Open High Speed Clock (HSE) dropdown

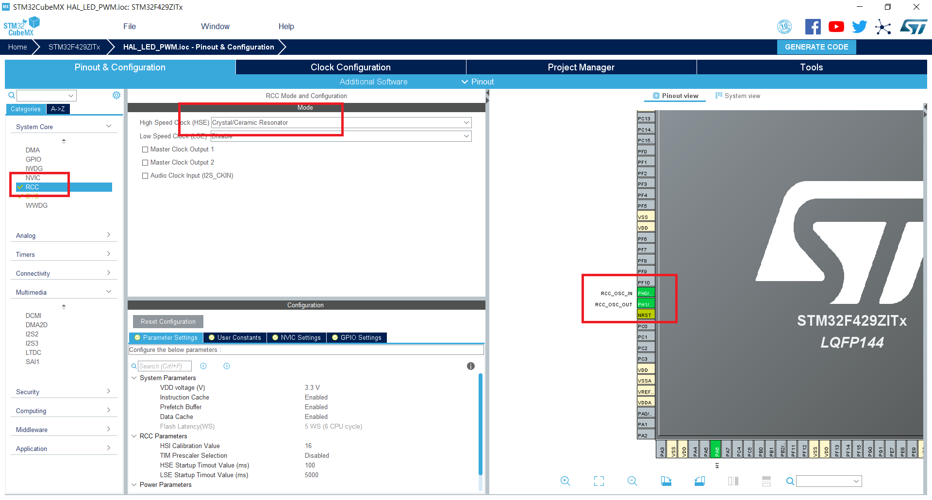coord(341,123)
